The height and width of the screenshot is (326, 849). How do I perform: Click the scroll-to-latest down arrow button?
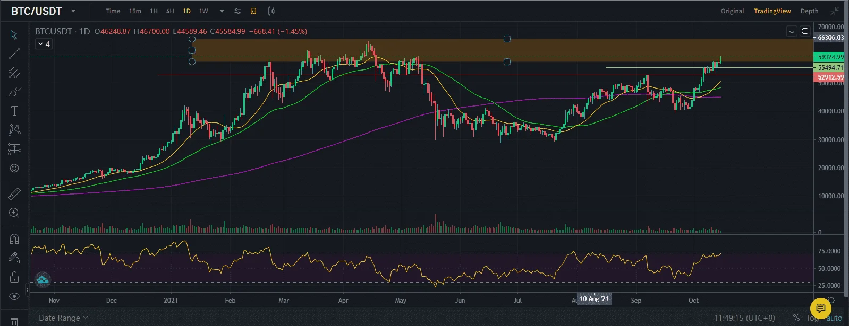point(792,31)
